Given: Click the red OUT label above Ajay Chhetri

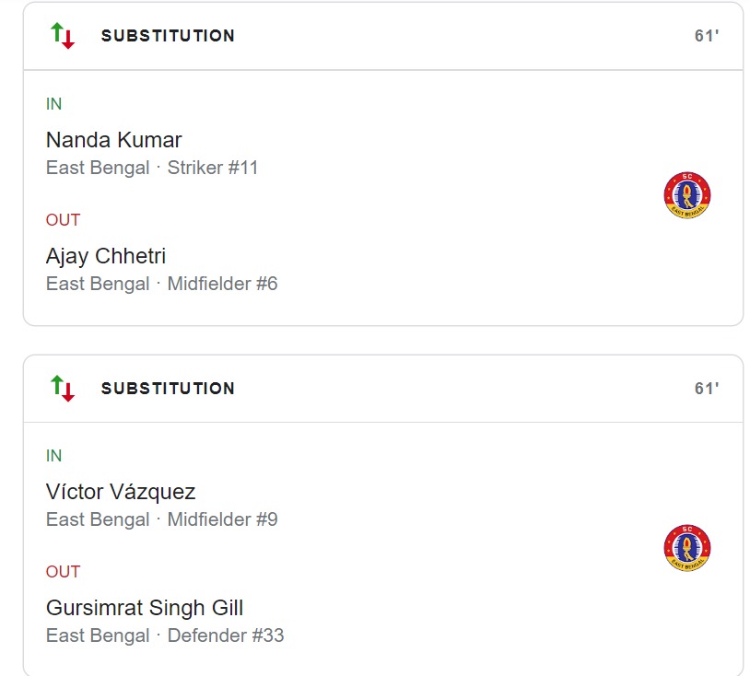Looking at the screenshot, I should (63, 220).
